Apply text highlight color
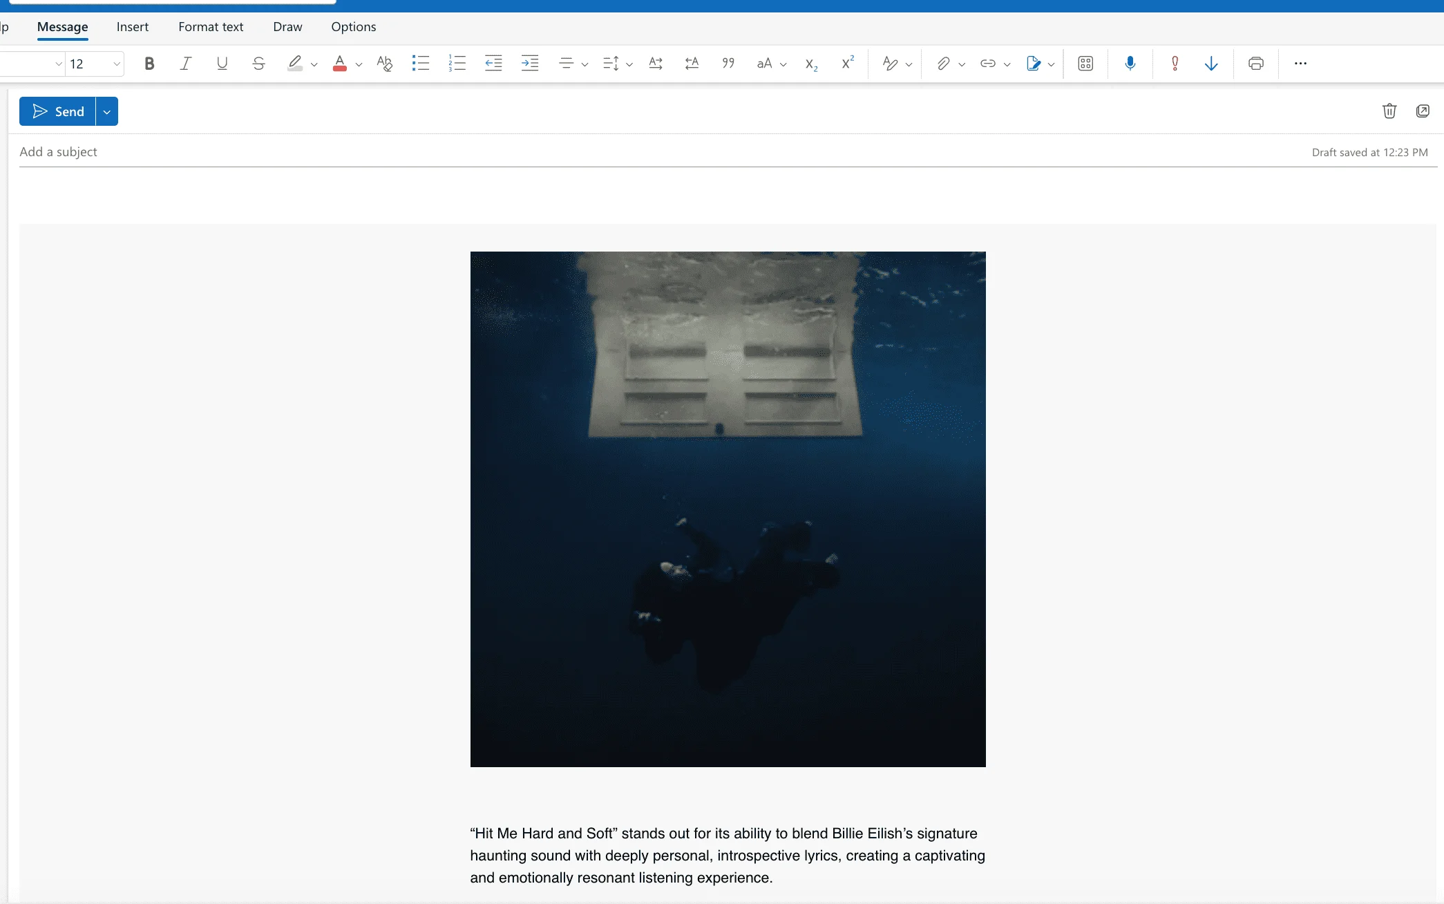This screenshot has height=904, width=1444. pyautogui.click(x=295, y=64)
